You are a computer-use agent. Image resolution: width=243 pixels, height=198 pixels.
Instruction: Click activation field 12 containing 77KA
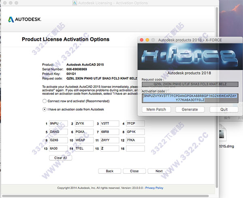135,140
